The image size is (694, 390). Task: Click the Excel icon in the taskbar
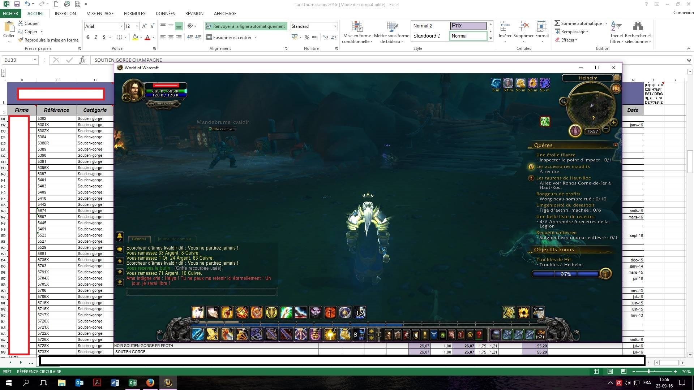pyautogui.click(x=132, y=382)
